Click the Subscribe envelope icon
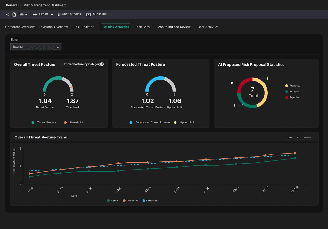 pyautogui.click(x=89, y=14)
